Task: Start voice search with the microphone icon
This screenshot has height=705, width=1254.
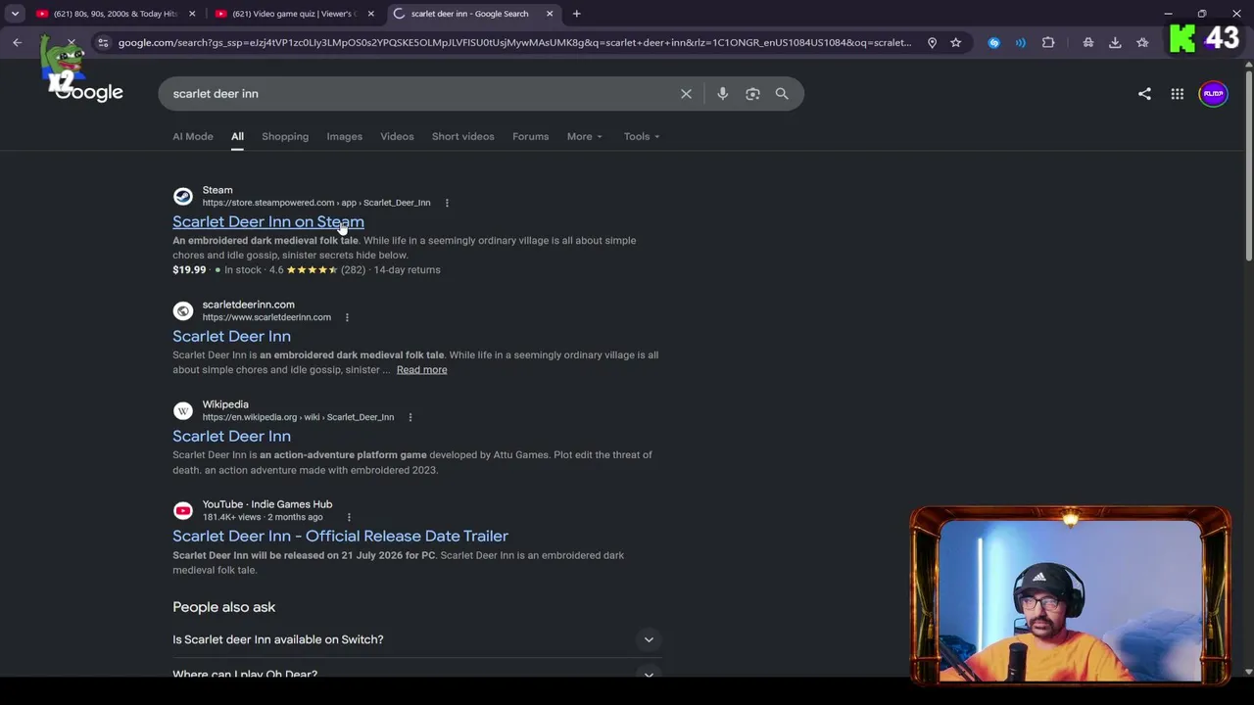Action: tap(722, 94)
